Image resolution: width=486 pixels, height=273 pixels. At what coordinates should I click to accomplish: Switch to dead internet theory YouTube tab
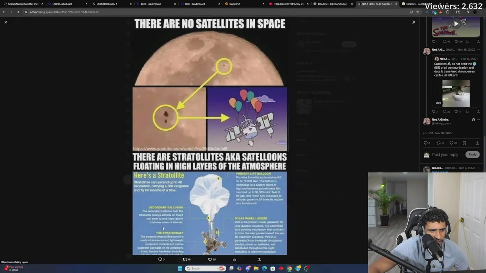point(289,4)
